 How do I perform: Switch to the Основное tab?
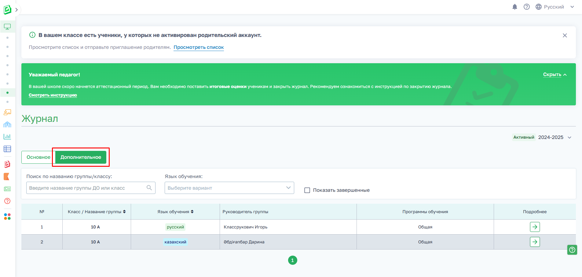pos(38,157)
